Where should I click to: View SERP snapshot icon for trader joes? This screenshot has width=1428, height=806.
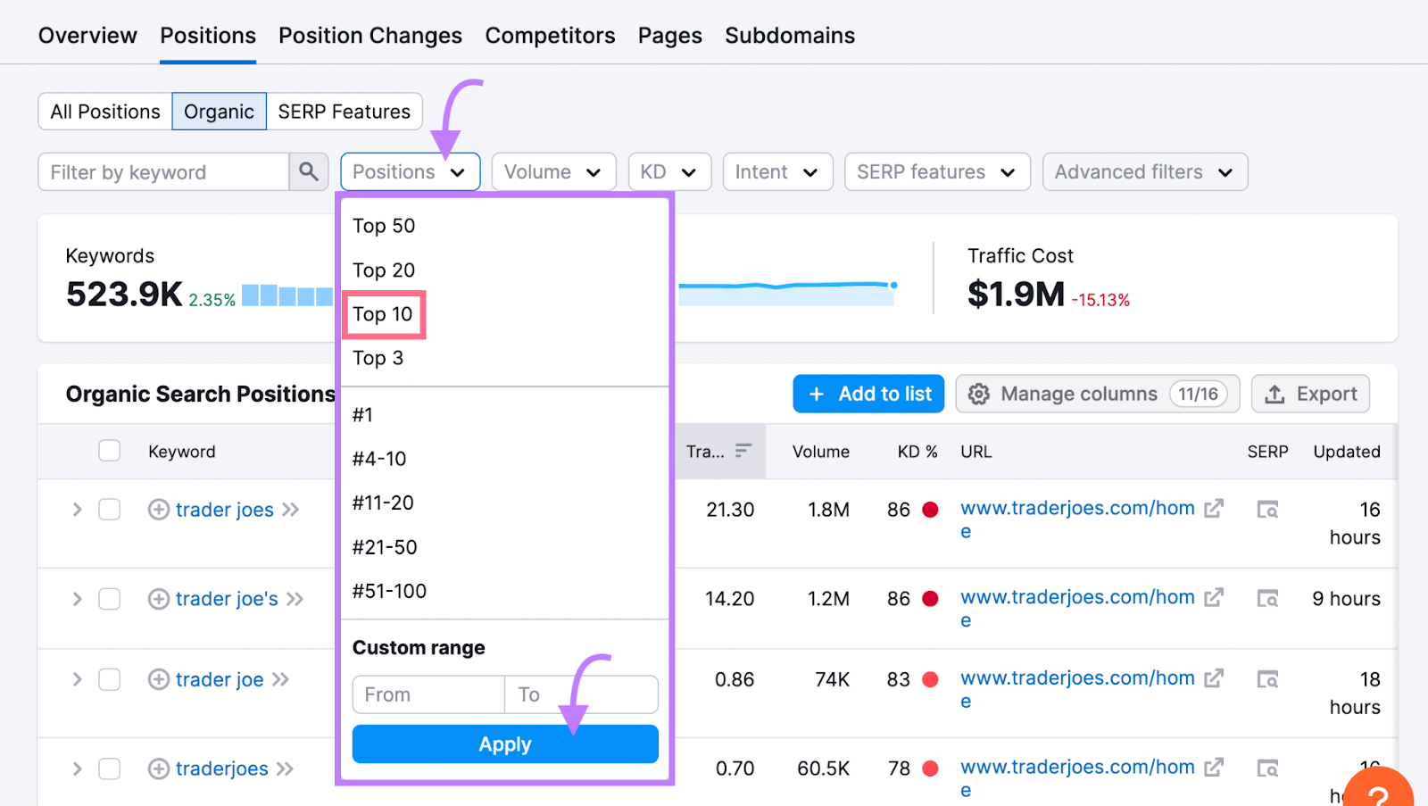point(1267,510)
